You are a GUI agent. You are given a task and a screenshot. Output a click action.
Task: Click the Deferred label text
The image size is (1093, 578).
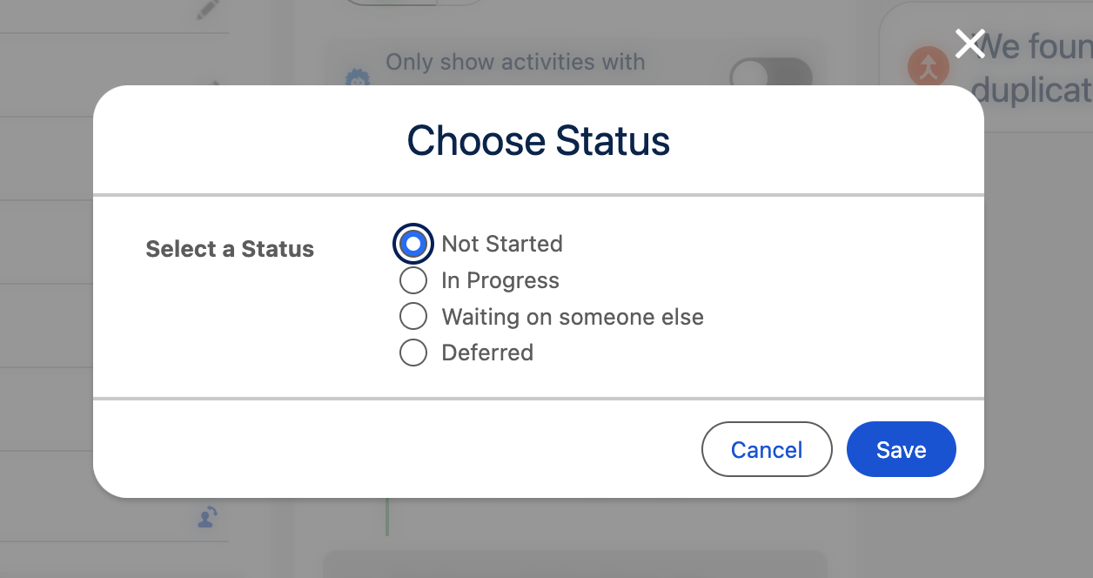487,353
